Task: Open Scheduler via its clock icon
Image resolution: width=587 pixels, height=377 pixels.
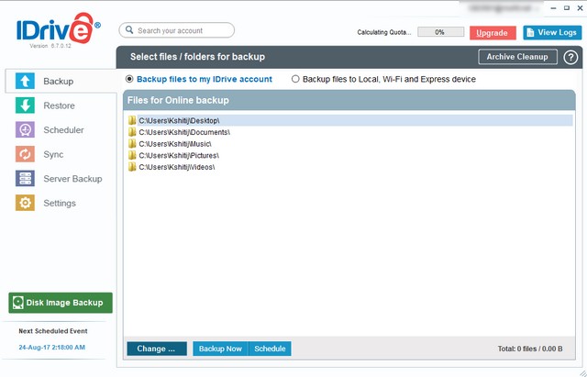Action: [x=26, y=130]
